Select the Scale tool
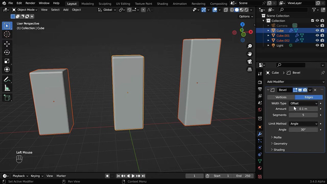Screen dimensions: 327x184 [7, 61]
